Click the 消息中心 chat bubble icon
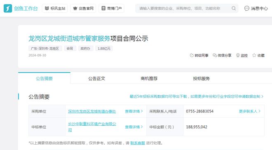This screenshot has height=150, width=272. (x=247, y=8)
